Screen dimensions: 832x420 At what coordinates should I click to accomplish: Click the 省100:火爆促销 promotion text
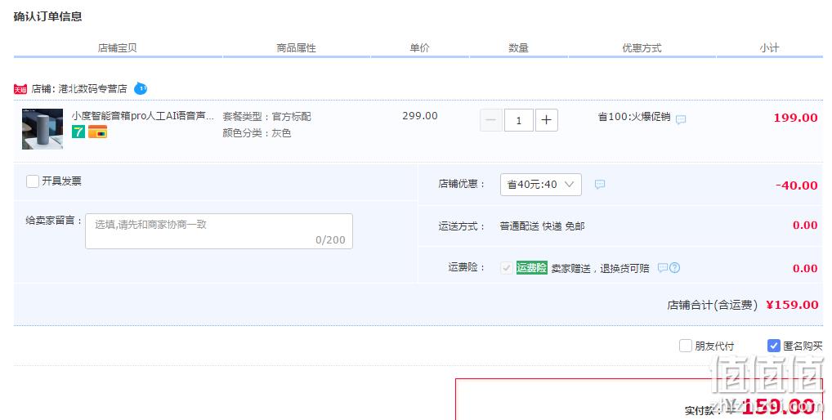point(634,117)
